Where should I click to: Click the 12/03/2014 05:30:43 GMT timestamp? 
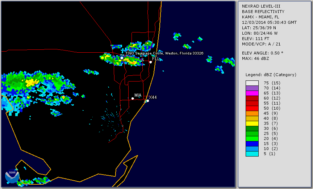click(269, 22)
